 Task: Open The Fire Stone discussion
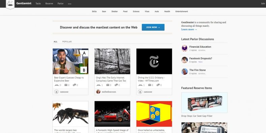pyautogui.click(x=197, y=70)
